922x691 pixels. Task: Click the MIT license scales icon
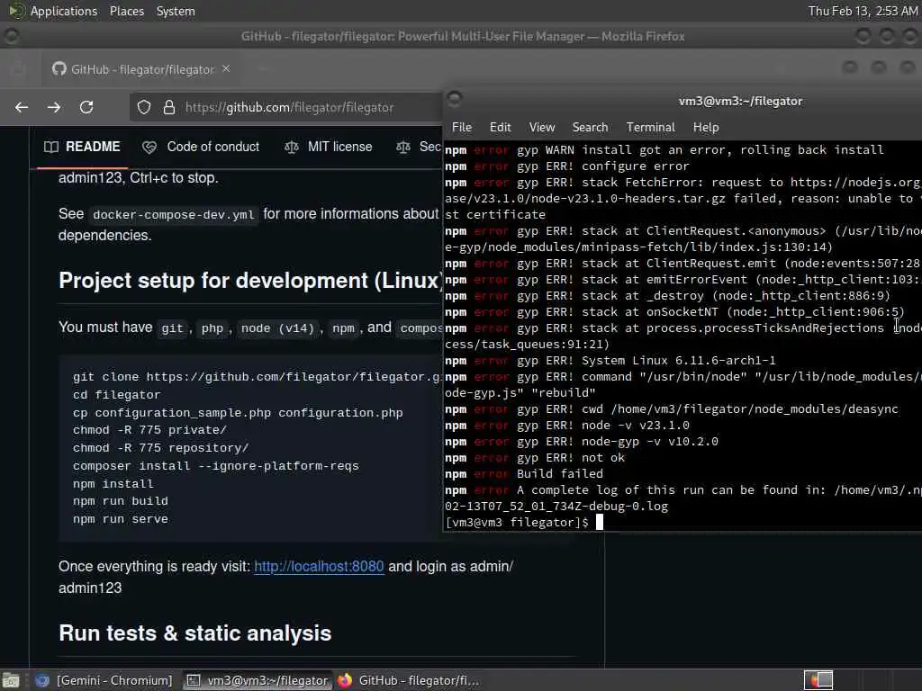(x=291, y=147)
